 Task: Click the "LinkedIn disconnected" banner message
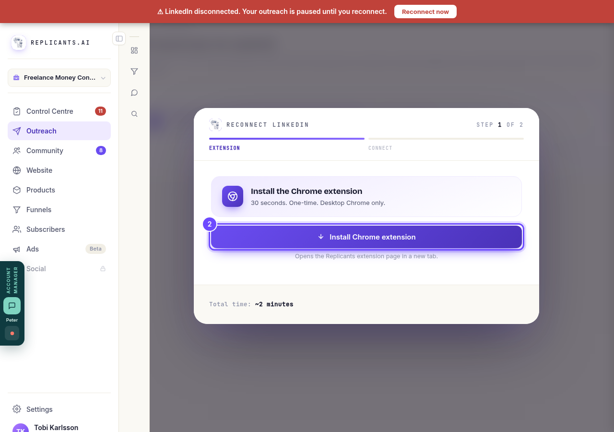272,12
